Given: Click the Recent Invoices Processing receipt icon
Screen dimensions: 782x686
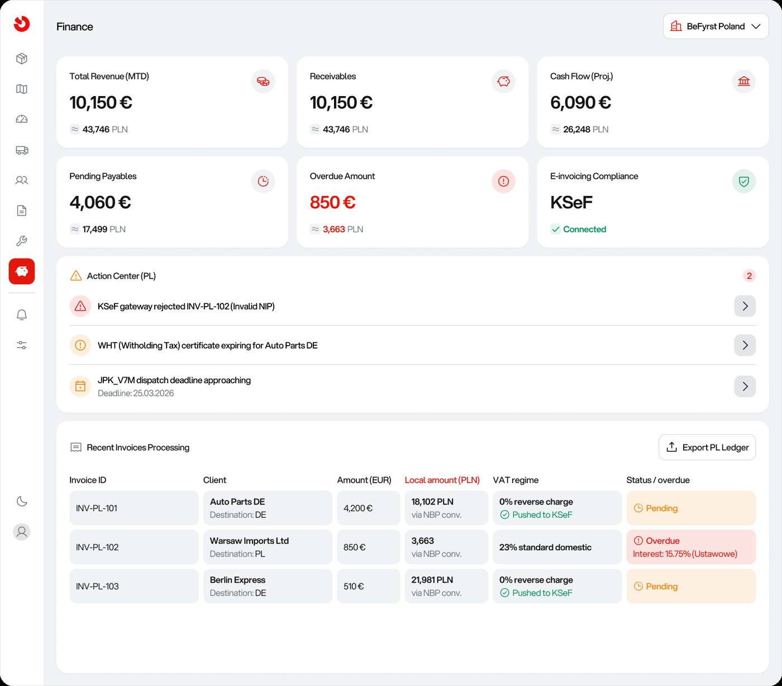Looking at the screenshot, I should pos(76,447).
